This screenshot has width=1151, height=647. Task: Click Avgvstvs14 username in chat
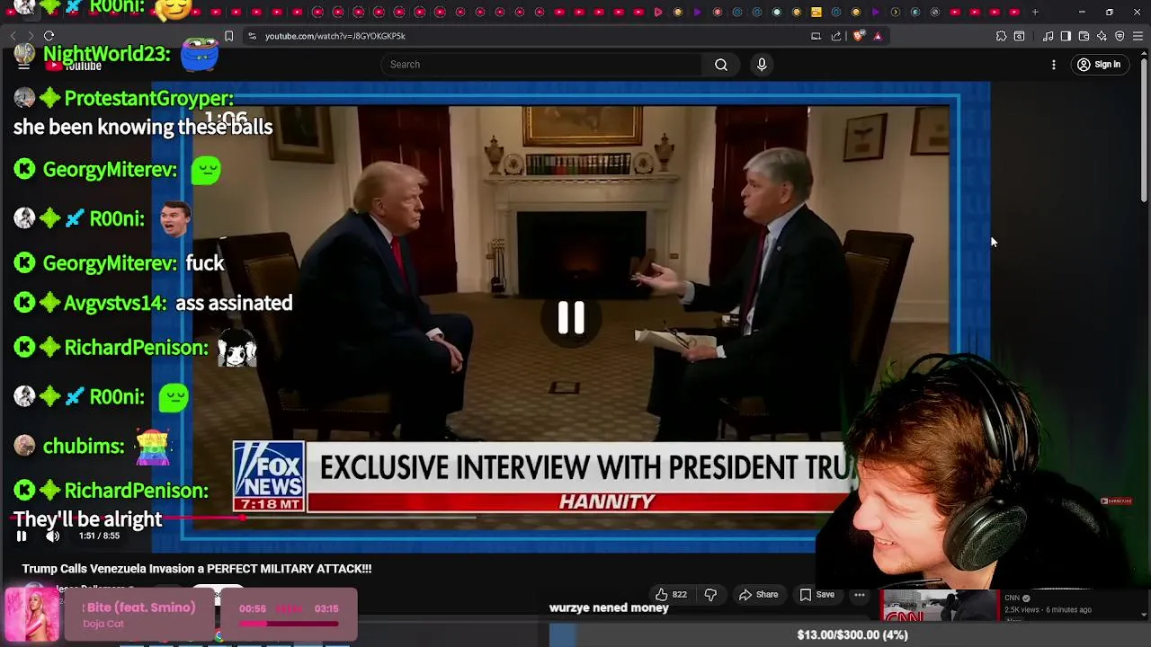pyautogui.click(x=115, y=304)
